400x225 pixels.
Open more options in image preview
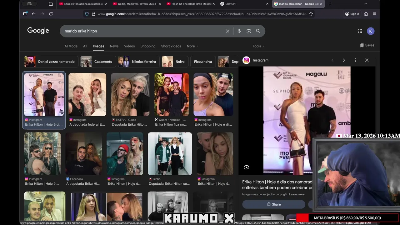355,60
